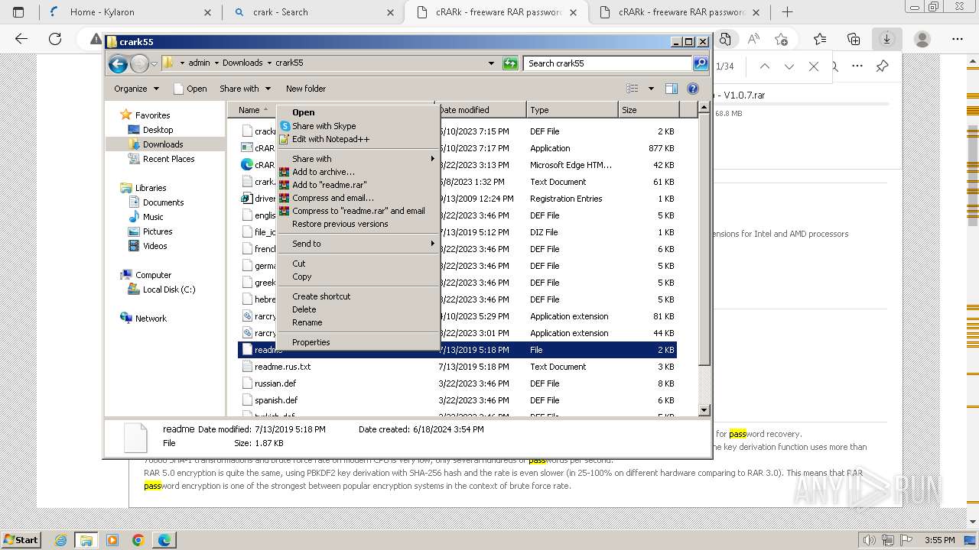
Task: Switch to crark - Search tab
Action: pos(314,12)
